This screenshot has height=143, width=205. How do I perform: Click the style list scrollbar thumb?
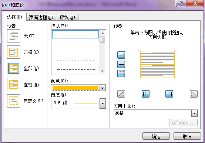click(x=102, y=40)
